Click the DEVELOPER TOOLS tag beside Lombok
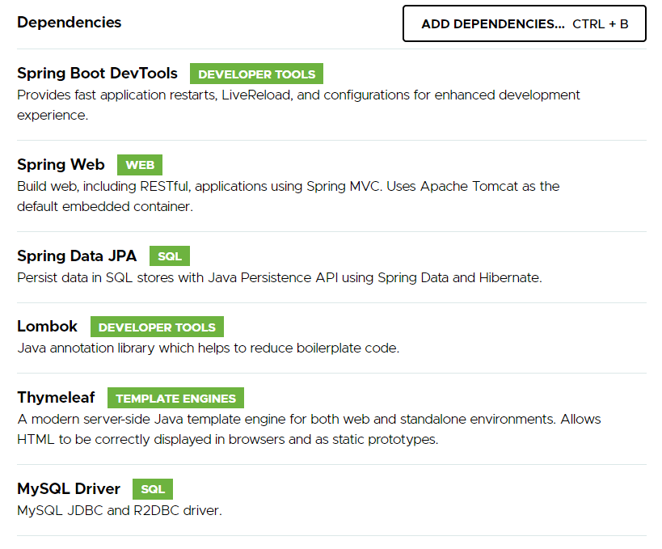The image size is (662, 549). click(x=157, y=327)
